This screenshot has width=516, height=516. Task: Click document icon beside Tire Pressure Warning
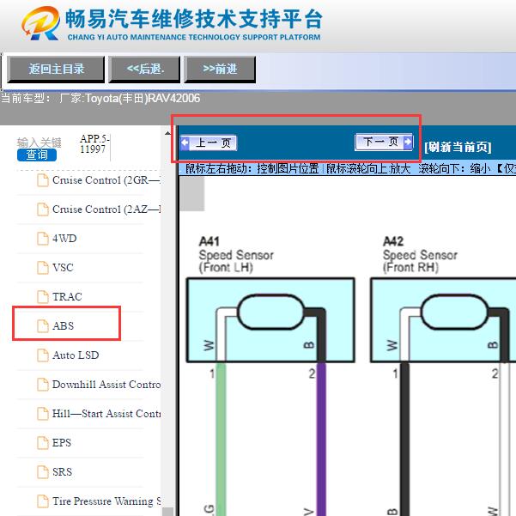(x=43, y=501)
